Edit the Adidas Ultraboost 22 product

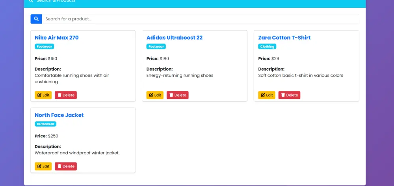coord(155,95)
